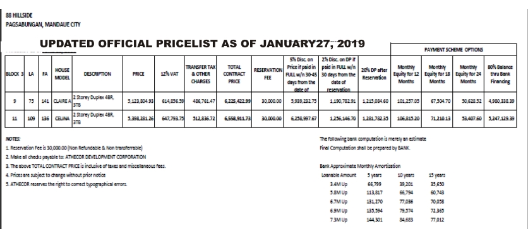Select the 20% DP after Reservation header
Image resolution: width=528 pixels, height=229 pixels.
pyautogui.click(x=374, y=74)
